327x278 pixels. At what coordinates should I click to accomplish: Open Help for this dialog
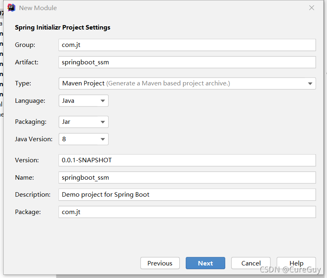click(x=296, y=263)
